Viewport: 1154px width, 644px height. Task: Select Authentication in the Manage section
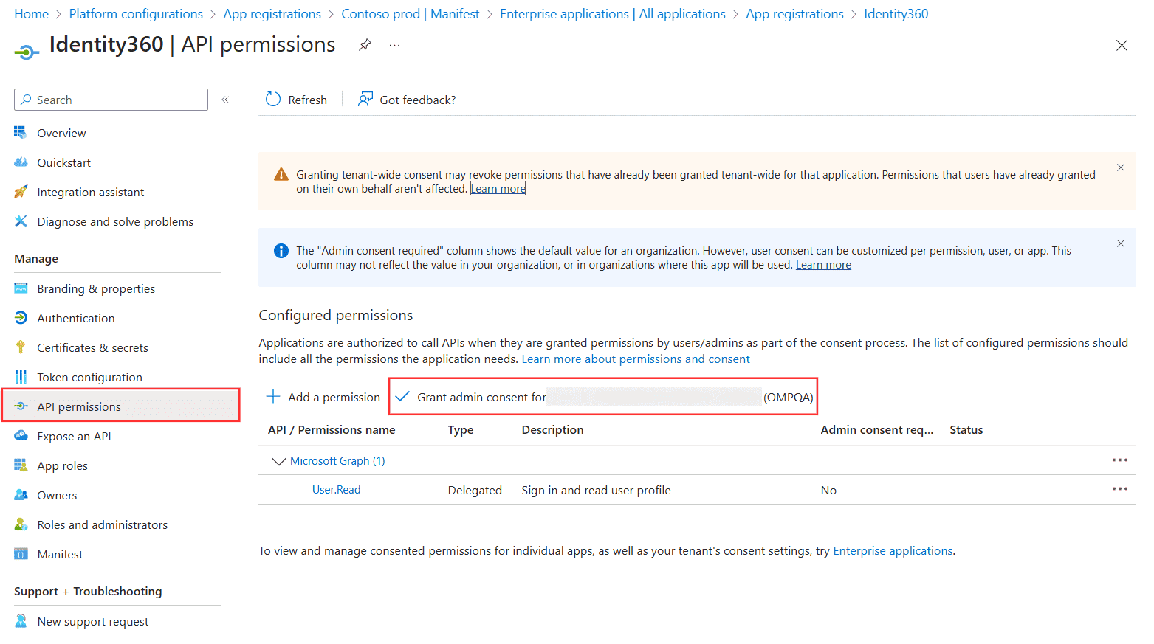(75, 318)
